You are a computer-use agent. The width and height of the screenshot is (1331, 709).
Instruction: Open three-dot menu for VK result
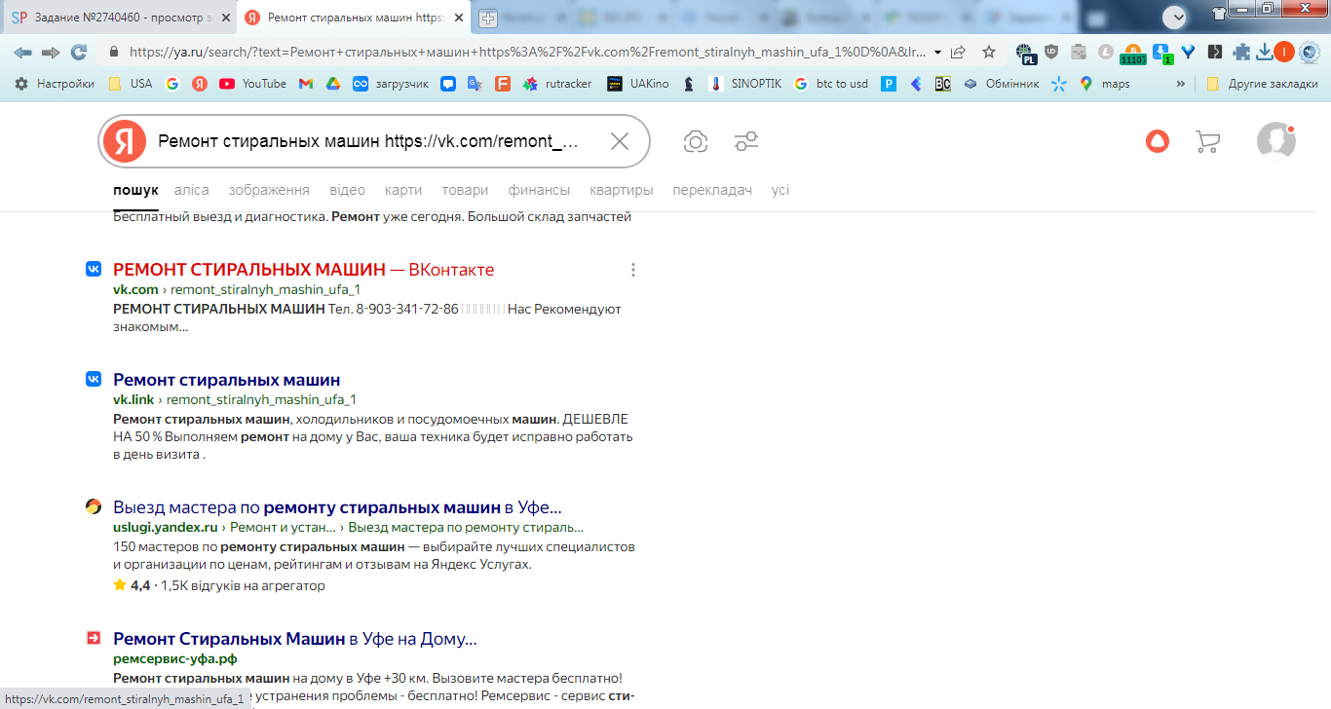pos(633,270)
